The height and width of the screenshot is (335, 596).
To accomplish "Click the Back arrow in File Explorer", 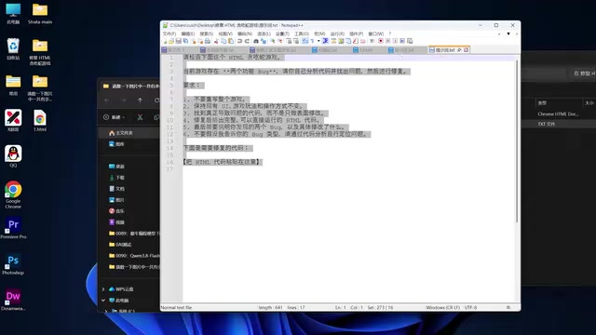I will point(107,100).
